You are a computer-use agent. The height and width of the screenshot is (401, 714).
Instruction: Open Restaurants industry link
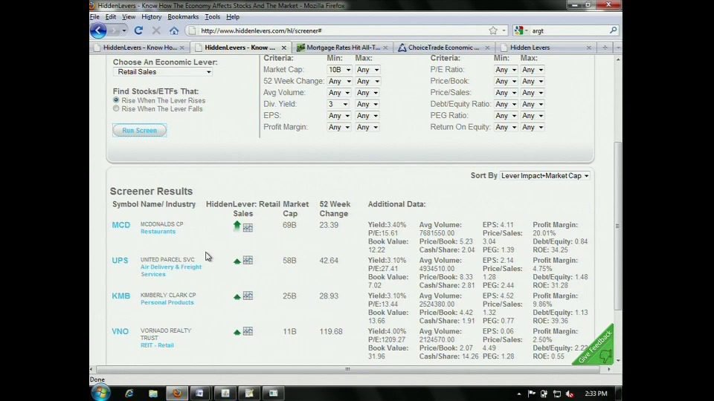(x=158, y=232)
